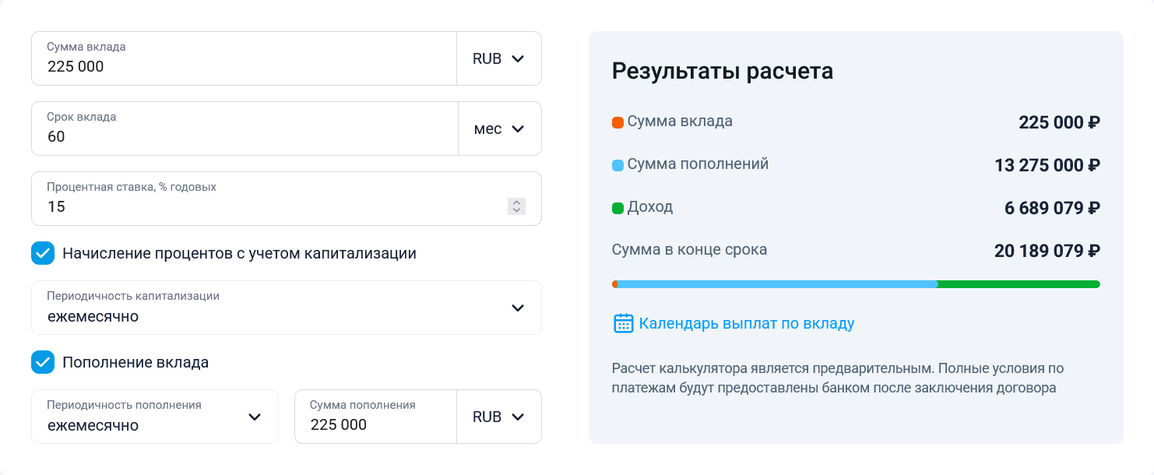Toggle interest capitalization checkbox
This screenshot has height=475, width=1154.
tap(43, 253)
